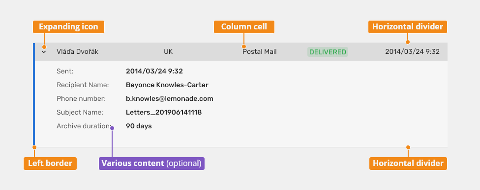The width and height of the screenshot is (480, 190).
Task: Click the Expanding icon annotation label
Action: (x=68, y=27)
